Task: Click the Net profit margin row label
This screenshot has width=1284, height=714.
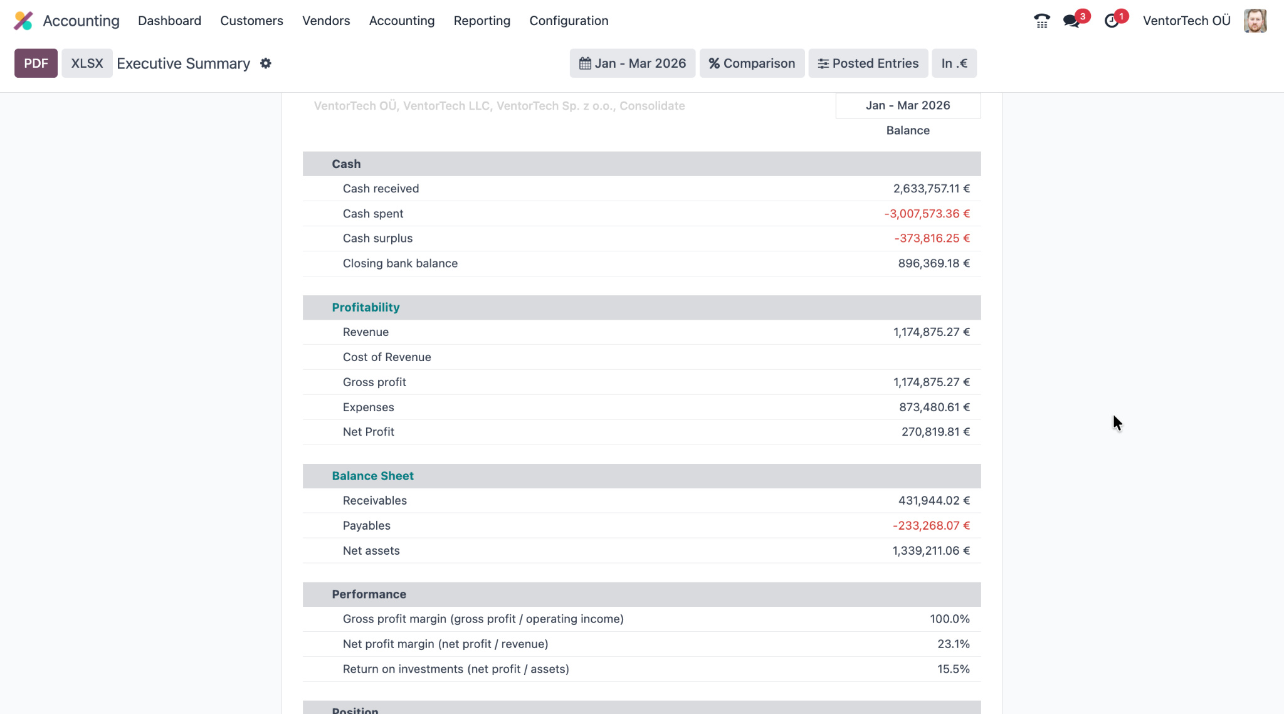Action: [445, 644]
